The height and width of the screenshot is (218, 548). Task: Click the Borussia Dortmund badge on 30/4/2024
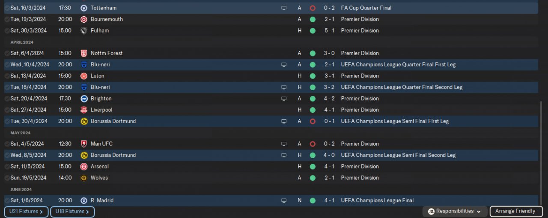click(84, 121)
